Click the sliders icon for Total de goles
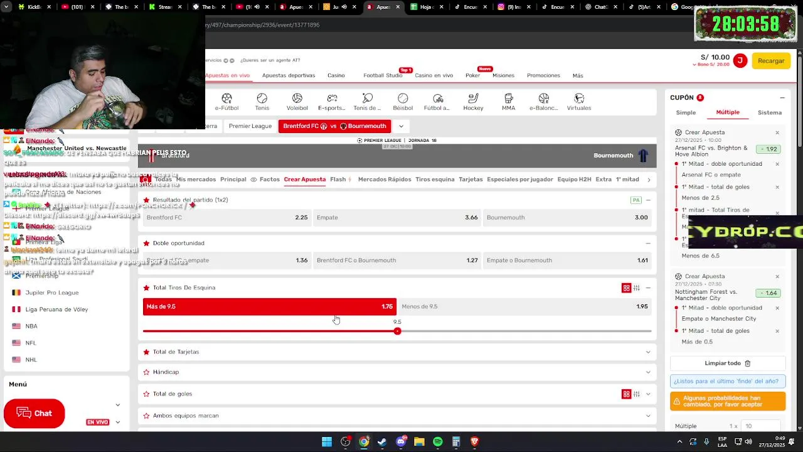Screen dimensions: 803x452 (636, 394)
